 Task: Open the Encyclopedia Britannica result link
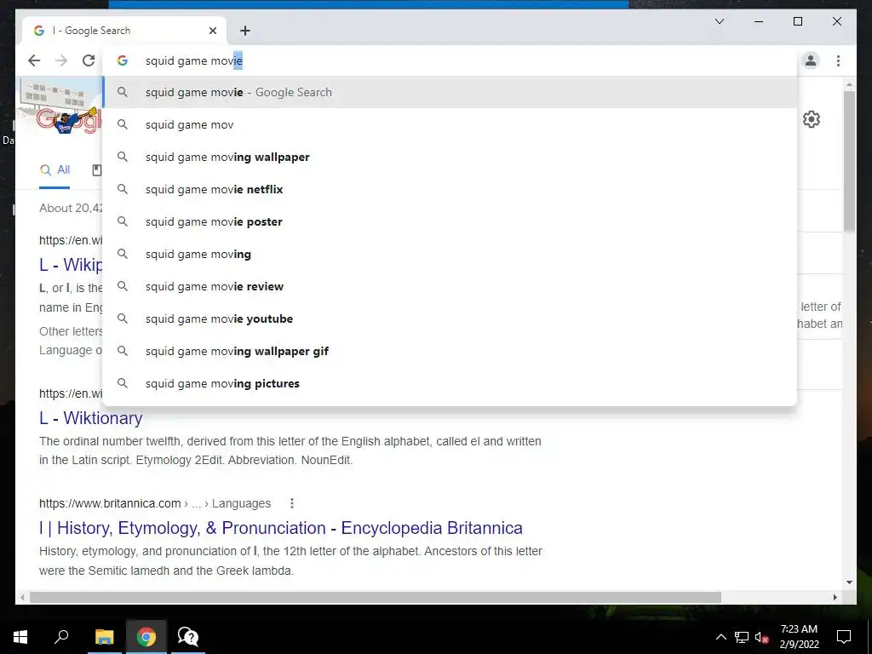281,528
